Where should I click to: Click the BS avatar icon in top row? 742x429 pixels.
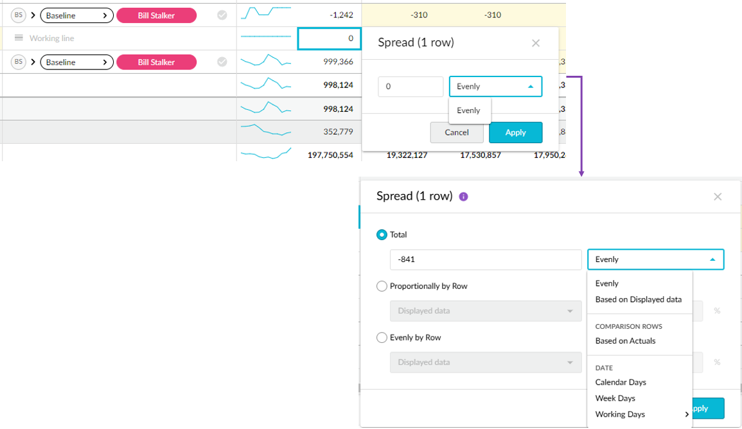pos(18,15)
